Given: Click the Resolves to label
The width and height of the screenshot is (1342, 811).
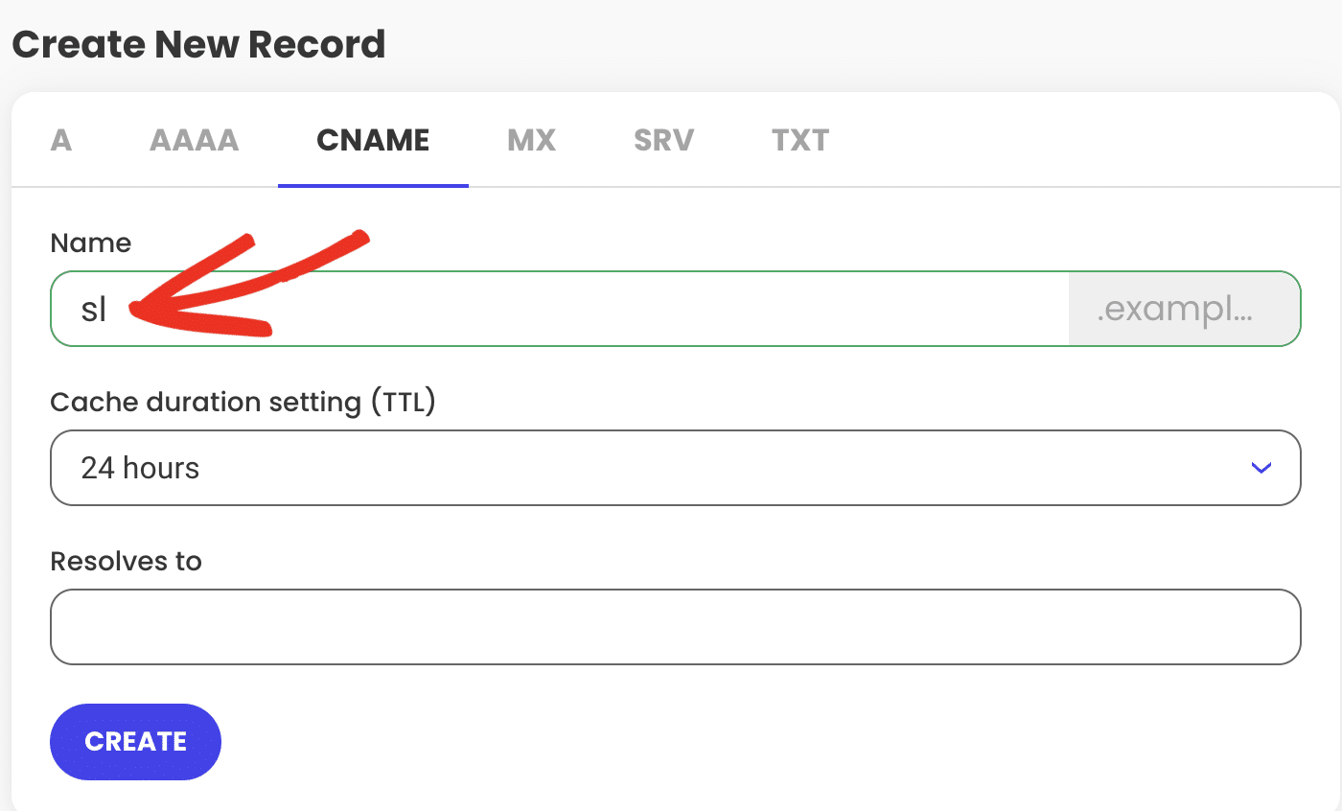Looking at the screenshot, I should 126,561.
